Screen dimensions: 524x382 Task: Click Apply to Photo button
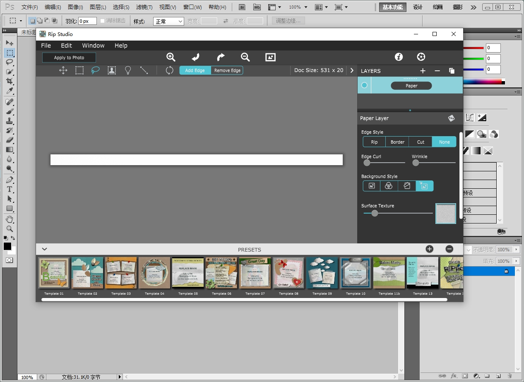tap(69, 58)
